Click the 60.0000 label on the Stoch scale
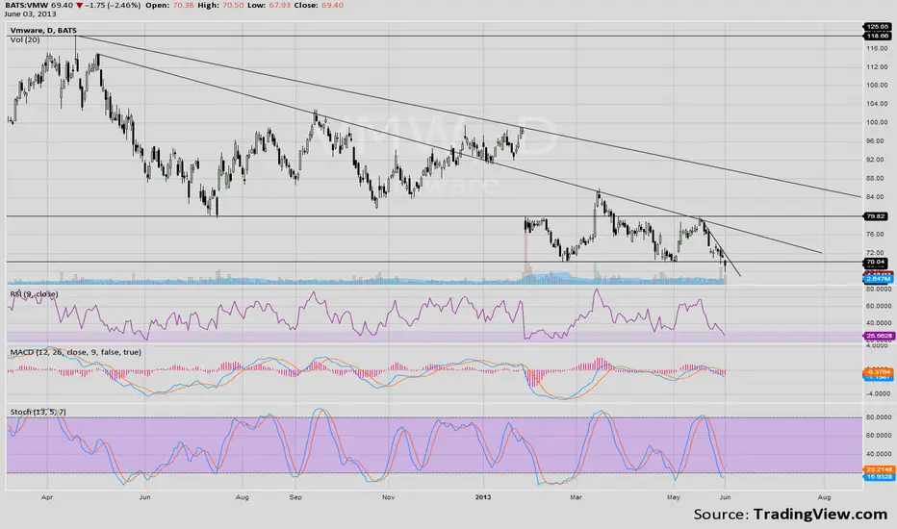 [x=877, y=435]
